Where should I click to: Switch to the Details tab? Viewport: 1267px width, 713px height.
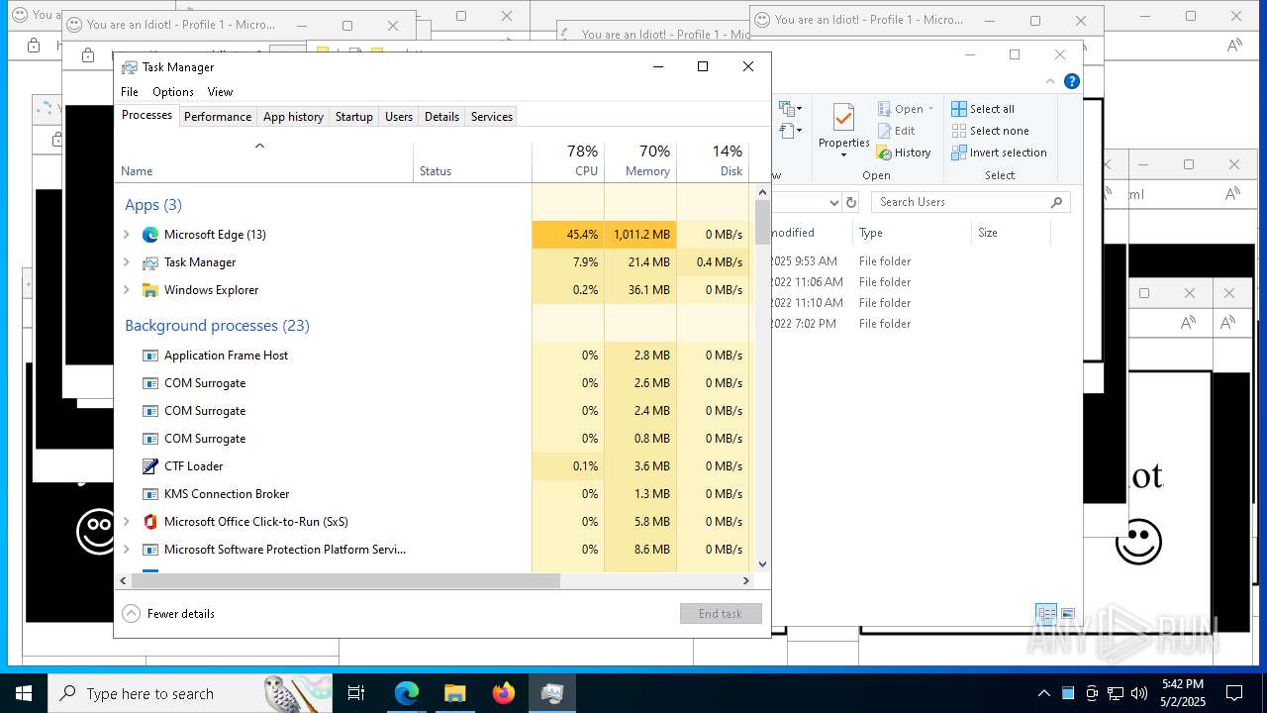[x=441, y=117]
